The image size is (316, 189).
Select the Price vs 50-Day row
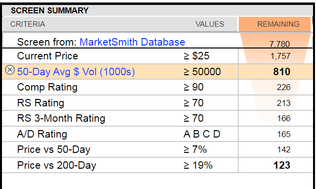click(x=158, y=149)
